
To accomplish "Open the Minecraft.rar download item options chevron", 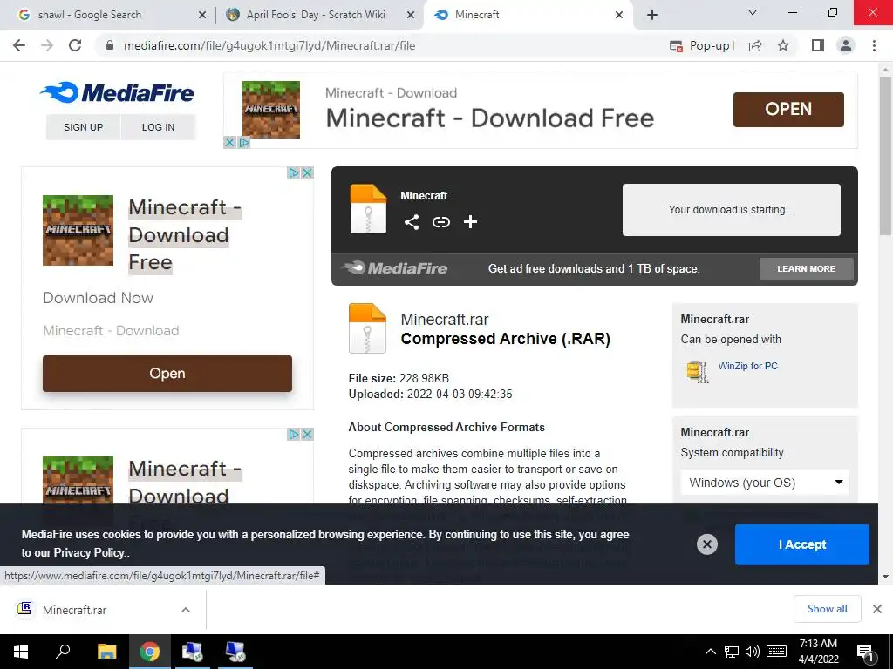I will pyautogui.click(x=186, y=610).
